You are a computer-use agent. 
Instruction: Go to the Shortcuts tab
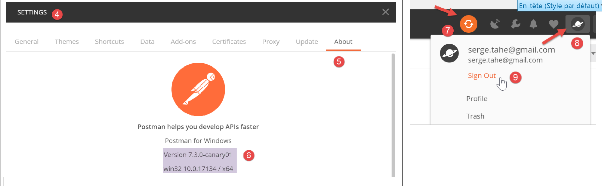(x=109, y=42)
